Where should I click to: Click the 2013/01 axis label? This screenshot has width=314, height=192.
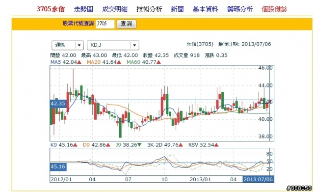click(x=200, y=179)
